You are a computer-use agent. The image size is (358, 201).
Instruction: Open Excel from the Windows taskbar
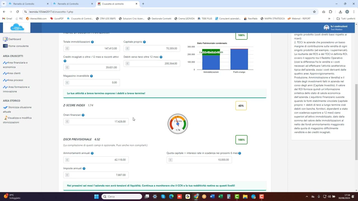tap(220, 197)
